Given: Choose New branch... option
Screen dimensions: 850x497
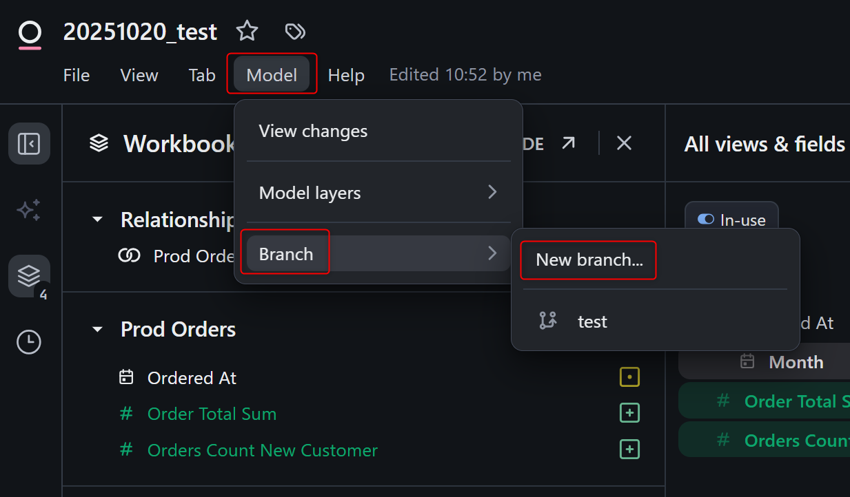Looking at the screenshot, I should [589, 260].
